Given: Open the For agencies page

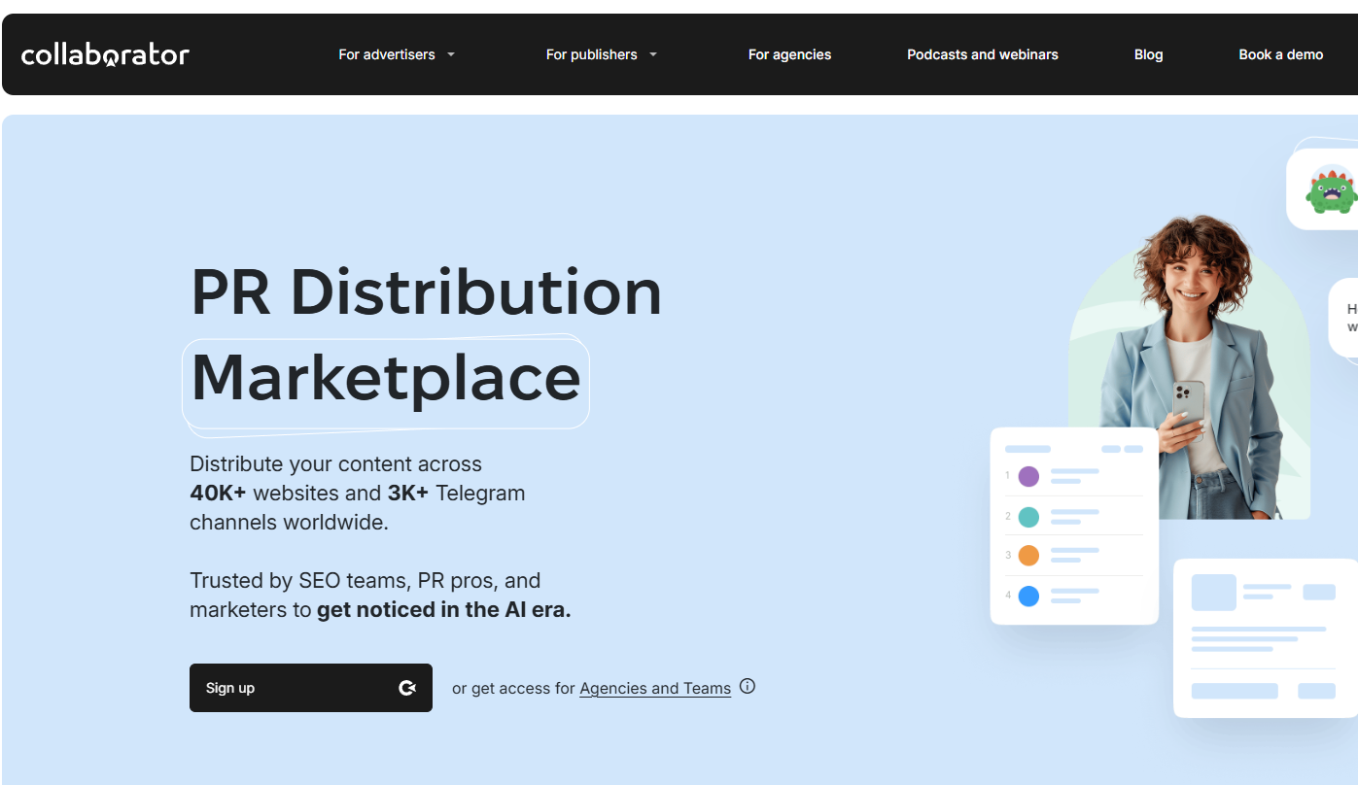Looking at the screenshot, I should 789,54.
